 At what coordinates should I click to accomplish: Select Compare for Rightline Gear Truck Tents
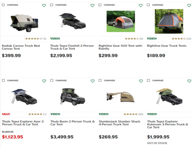point(148,5)
